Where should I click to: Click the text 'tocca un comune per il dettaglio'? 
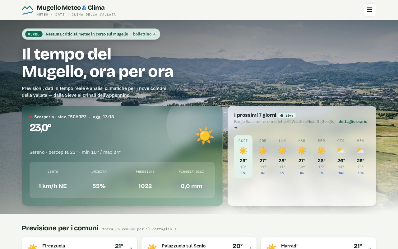[x=139, y=229]
